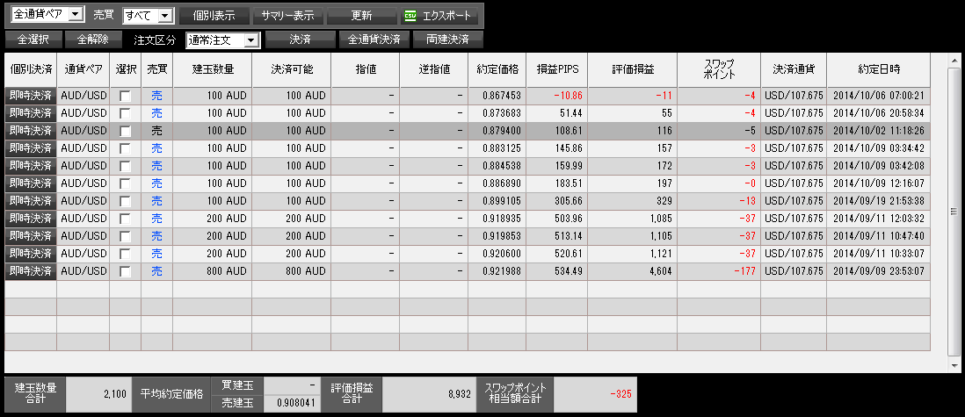Click the 全解除 deselect all button
Viewport: 965px width, 417px height.
[x=92, y=40]
